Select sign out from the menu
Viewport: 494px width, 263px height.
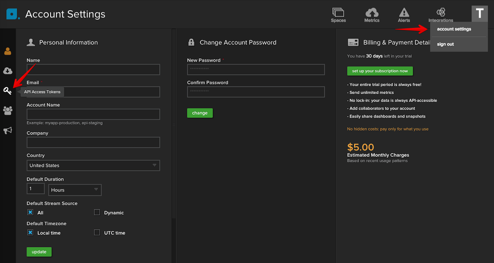point(445,44)
